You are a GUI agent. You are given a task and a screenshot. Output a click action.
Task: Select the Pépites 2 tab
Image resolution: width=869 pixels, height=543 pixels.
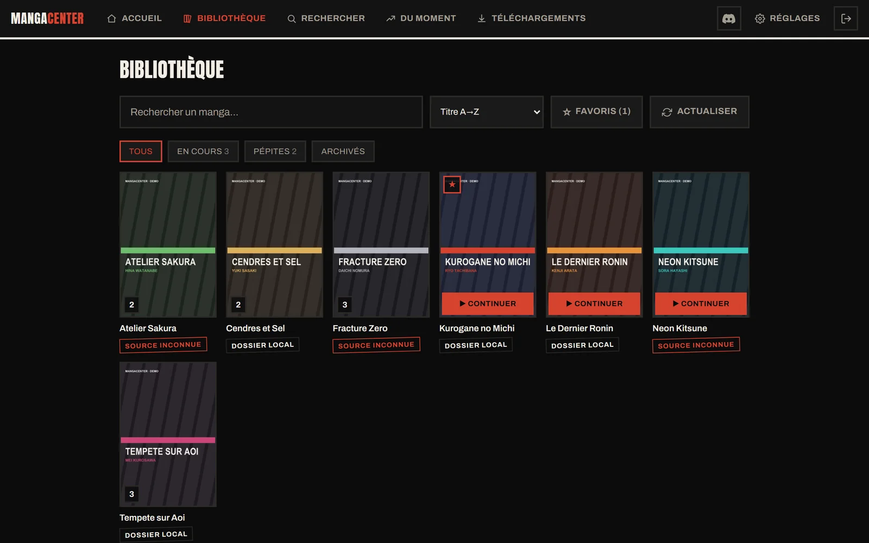click(x=275, y=151)
